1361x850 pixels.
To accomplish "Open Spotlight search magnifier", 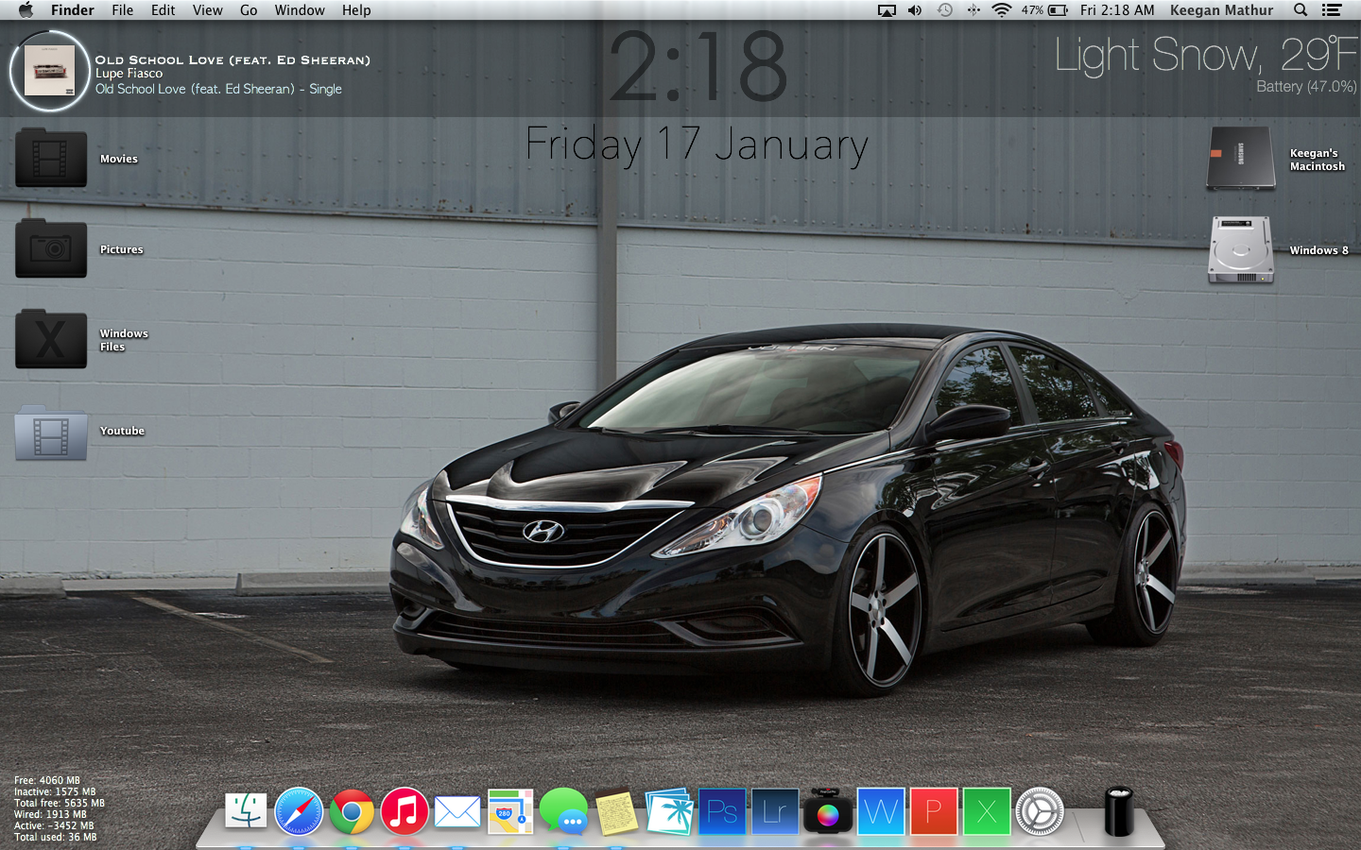I will (1301, 10).
